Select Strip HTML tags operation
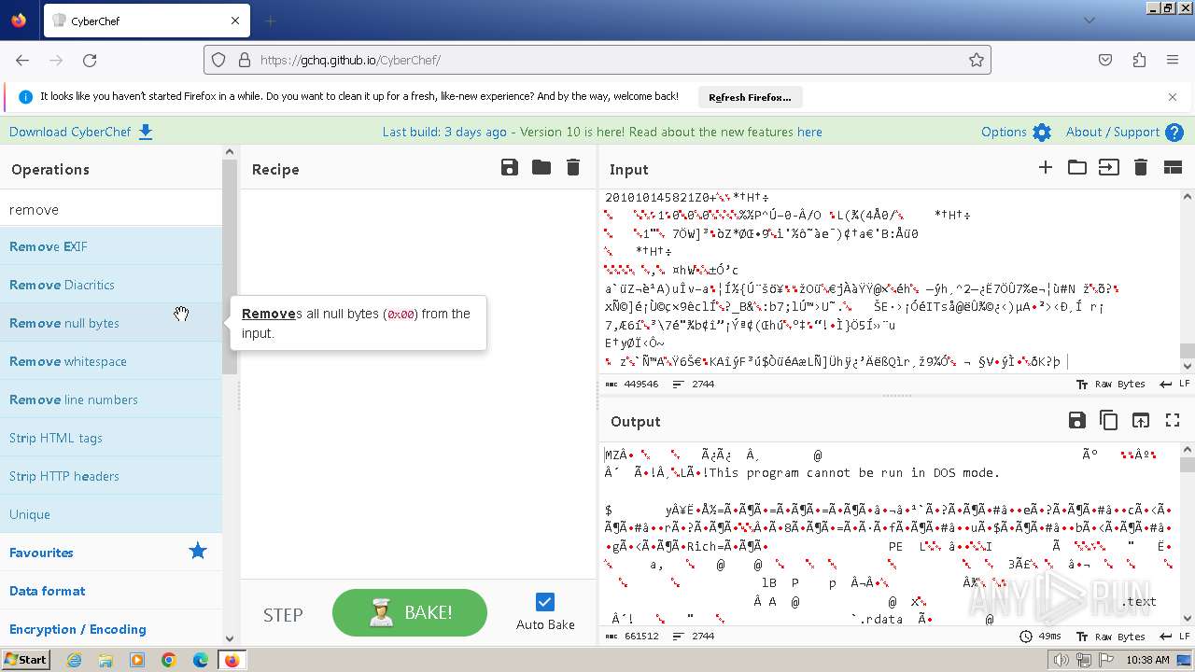Screen dimensions: 1195x672 pyautogui.click(x=111, y=438)
